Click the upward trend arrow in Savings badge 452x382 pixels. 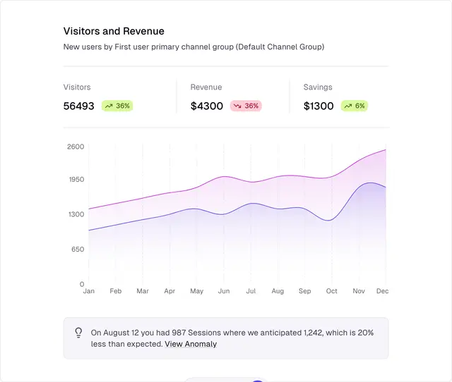point(348,106)
